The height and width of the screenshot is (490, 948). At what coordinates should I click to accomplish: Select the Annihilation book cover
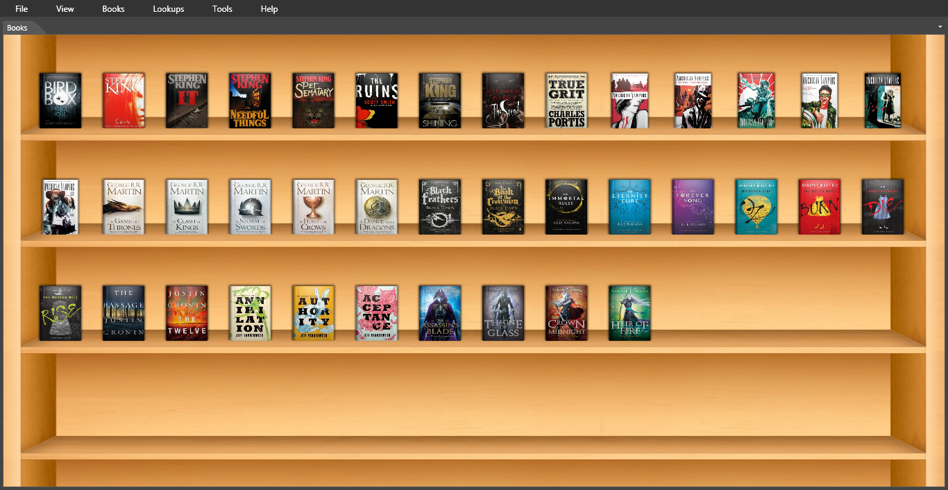tap(250, 313)
